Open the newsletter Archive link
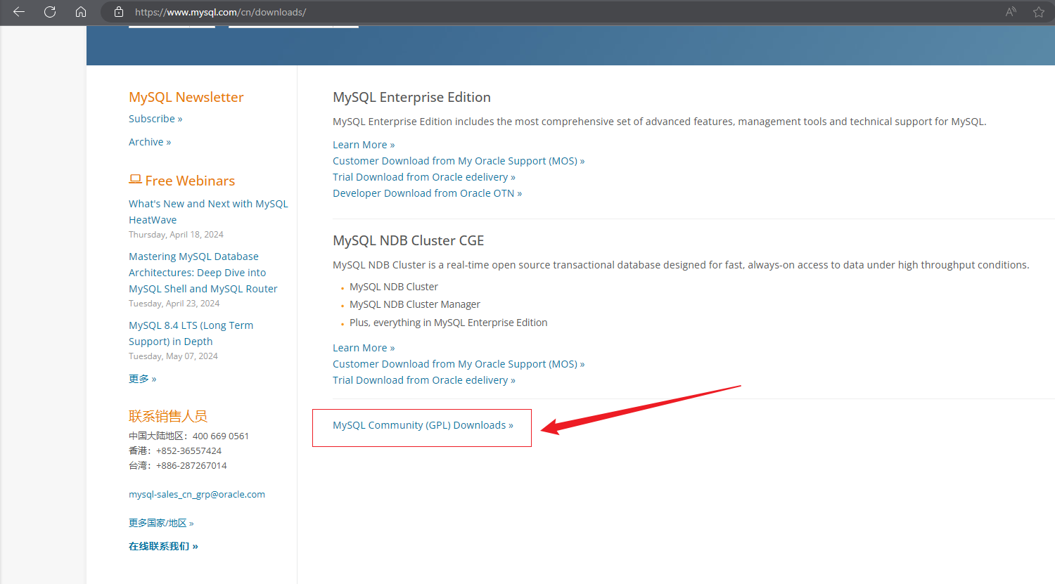 [150, 142]
